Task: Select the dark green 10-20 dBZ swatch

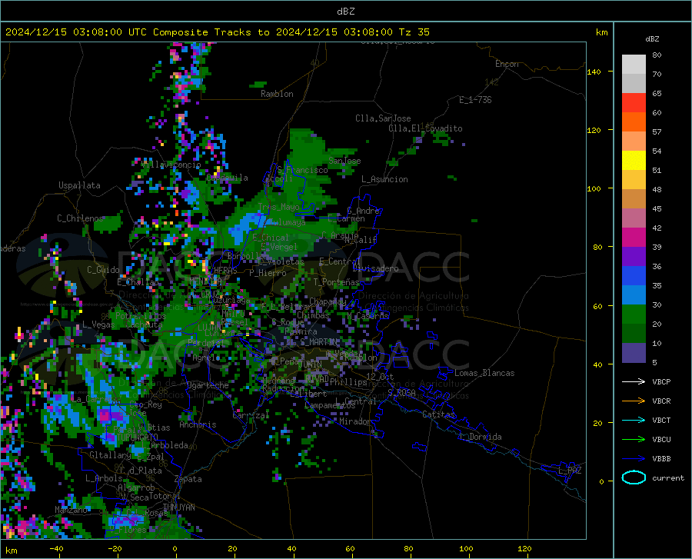Action: pyautogui.click(x=634, y=334)
